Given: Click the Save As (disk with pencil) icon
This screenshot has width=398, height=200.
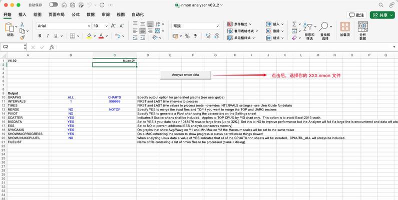Looking at the screenshot, I should point(81,5).
